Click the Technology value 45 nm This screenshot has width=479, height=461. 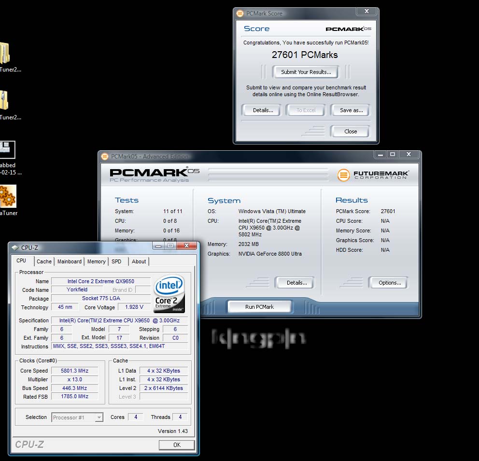pos(65,307)
